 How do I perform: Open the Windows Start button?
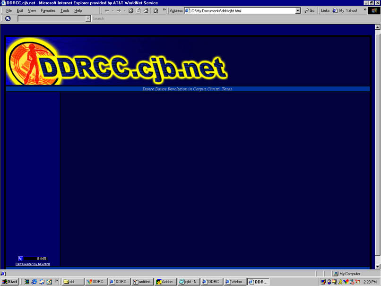click(10, 282)
